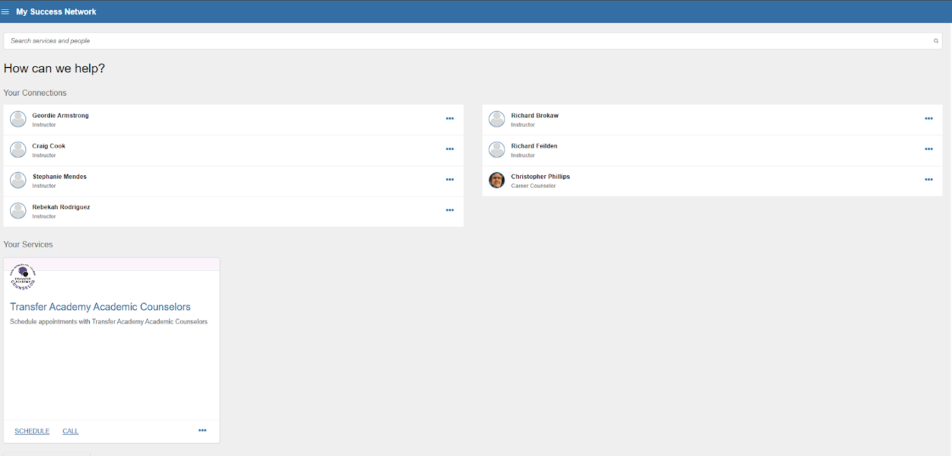
Task: Click Stephanie Mendes' avatar icon
Action: click(18, 180)
